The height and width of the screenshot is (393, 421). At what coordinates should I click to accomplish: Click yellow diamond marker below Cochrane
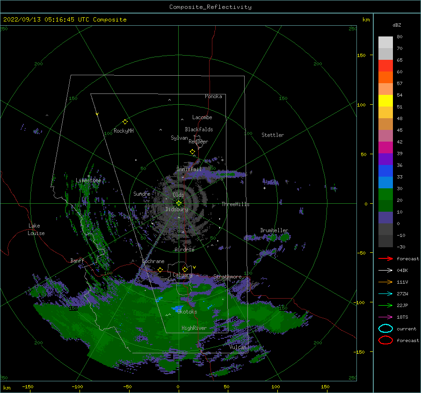point(160,270)
